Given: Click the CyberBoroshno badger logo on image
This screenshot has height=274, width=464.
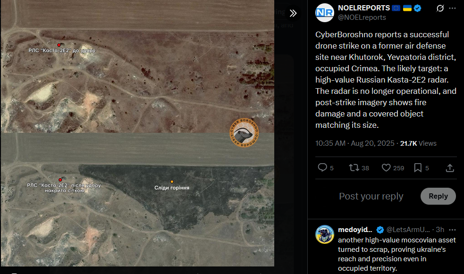Looking at the screenshot, I should point(244,133).
